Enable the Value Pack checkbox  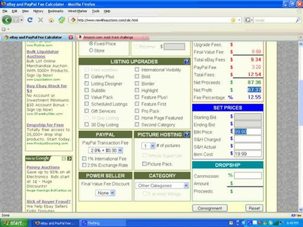pos(86,97)
